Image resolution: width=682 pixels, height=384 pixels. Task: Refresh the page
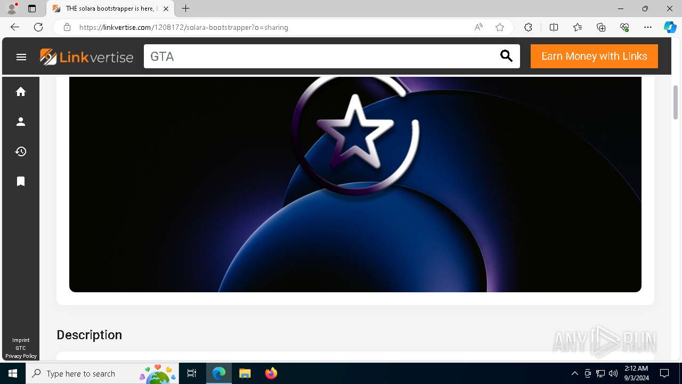click(x=38, y=27)
